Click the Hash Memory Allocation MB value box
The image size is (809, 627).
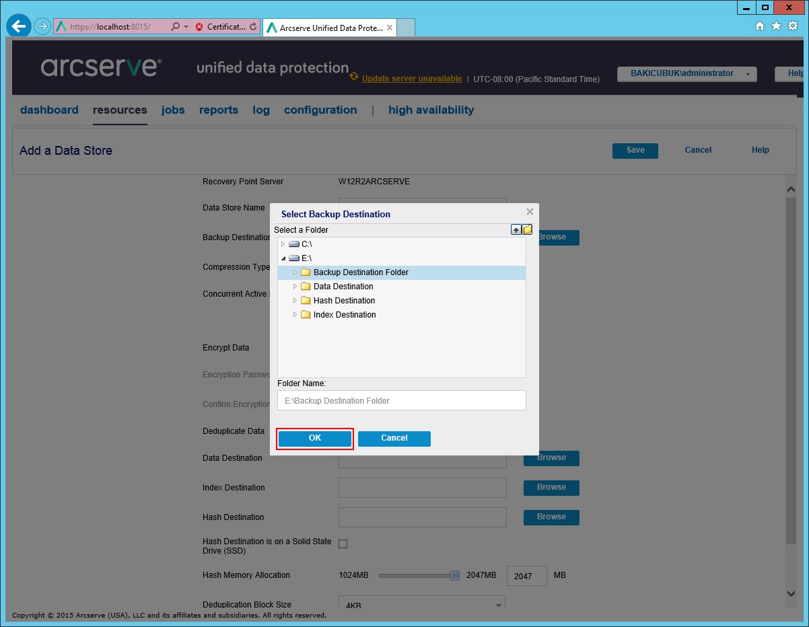526,576
